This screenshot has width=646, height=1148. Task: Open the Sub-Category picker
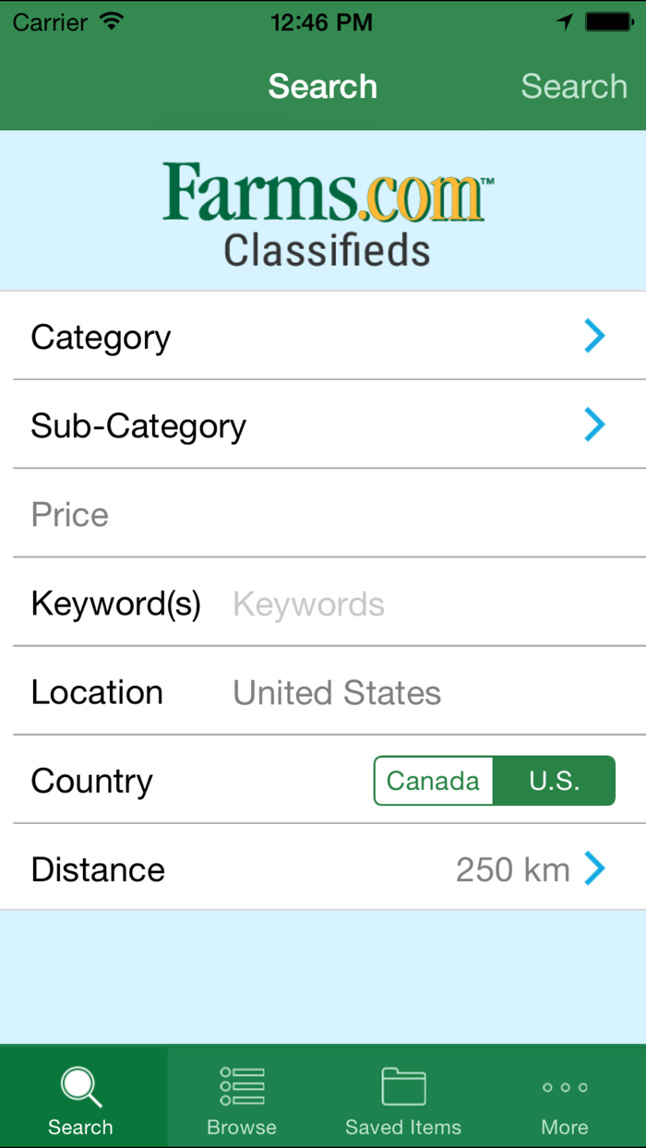323,425
